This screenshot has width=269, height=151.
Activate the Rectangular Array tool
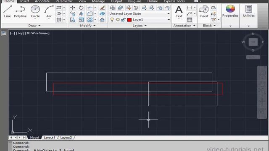coord(90,20)
